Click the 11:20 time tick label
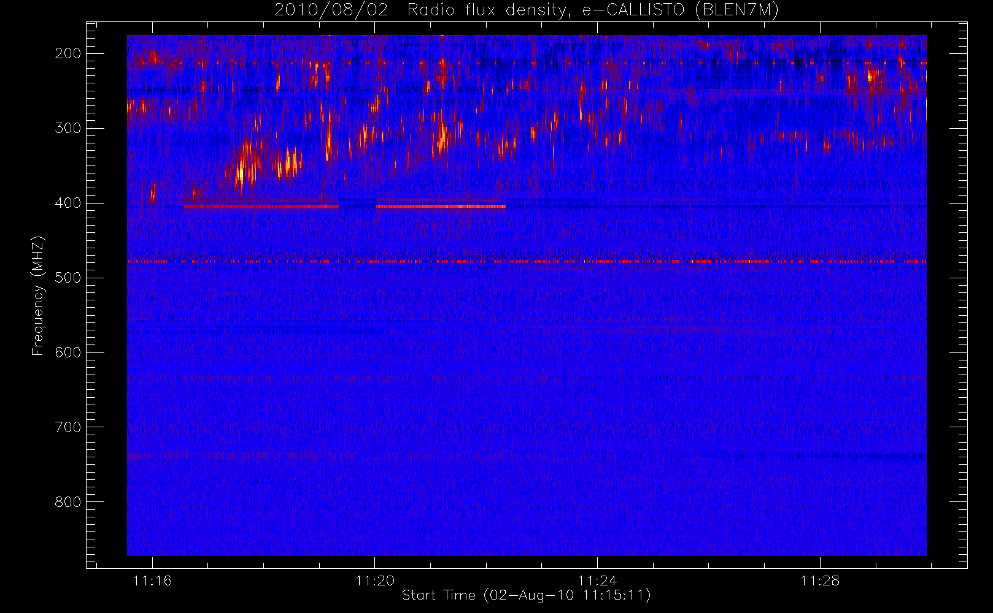The height and width of the screenshot is (613, 993). (x=375, y=581)
